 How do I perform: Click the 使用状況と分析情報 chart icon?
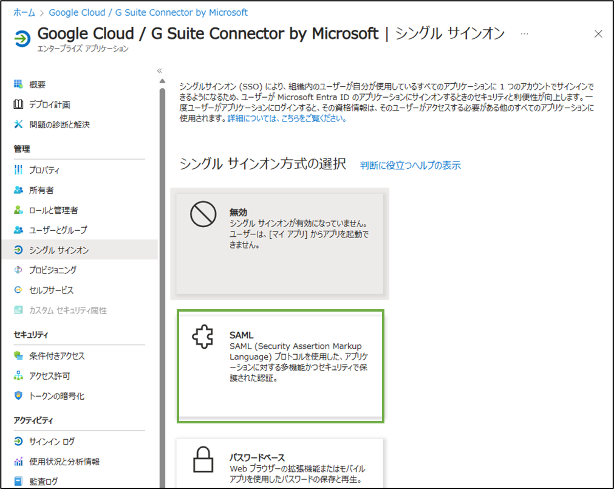click(x=18, y=461)
